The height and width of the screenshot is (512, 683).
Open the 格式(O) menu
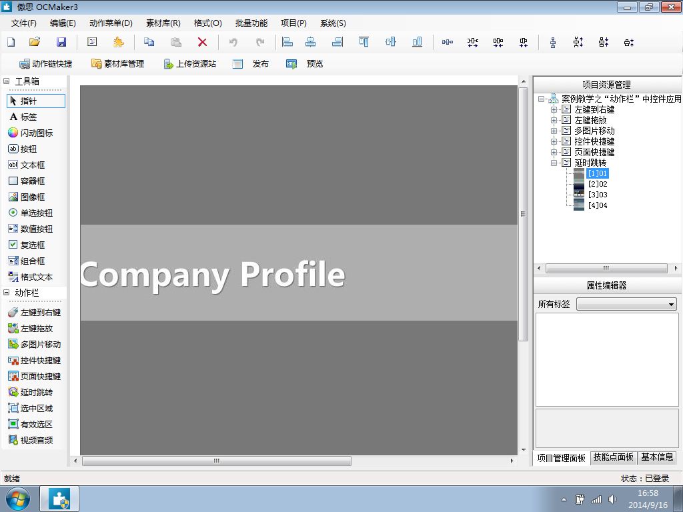pos(208,23)
